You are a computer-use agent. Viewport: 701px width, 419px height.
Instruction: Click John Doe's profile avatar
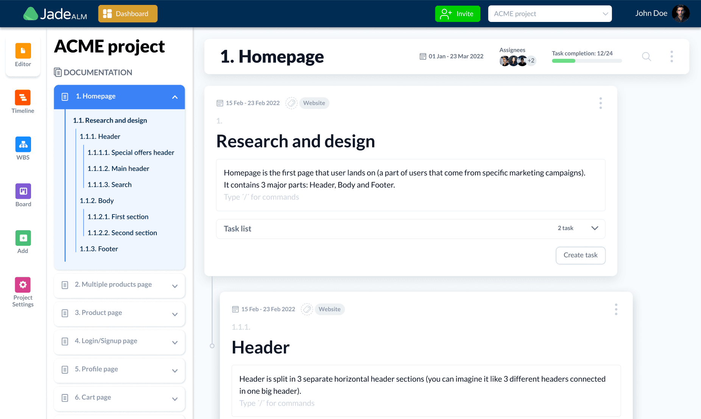tap(680, 14)
